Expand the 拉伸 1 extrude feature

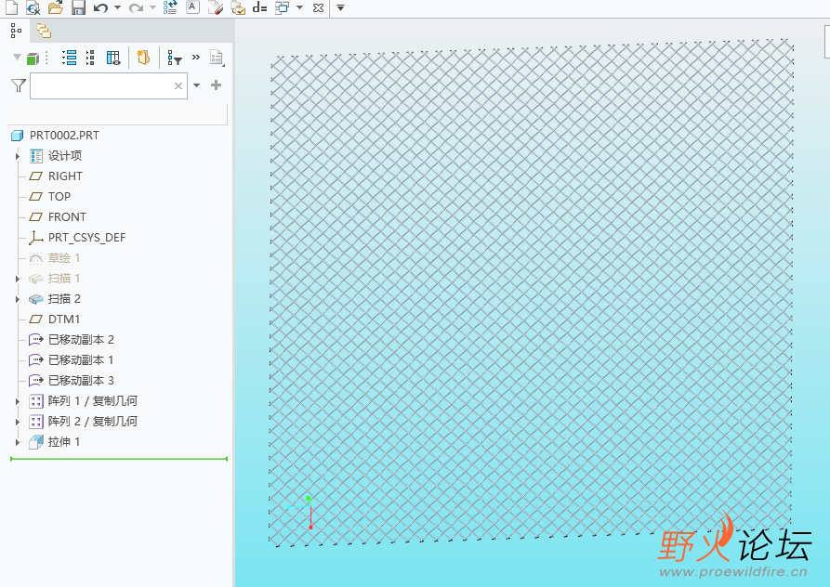click(x=18, y=442)
